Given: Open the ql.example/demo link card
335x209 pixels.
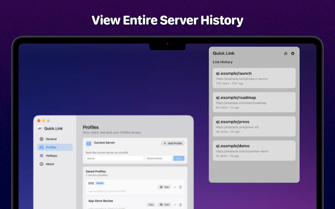Looking at the screenshot, I should [x=254, y=150].
